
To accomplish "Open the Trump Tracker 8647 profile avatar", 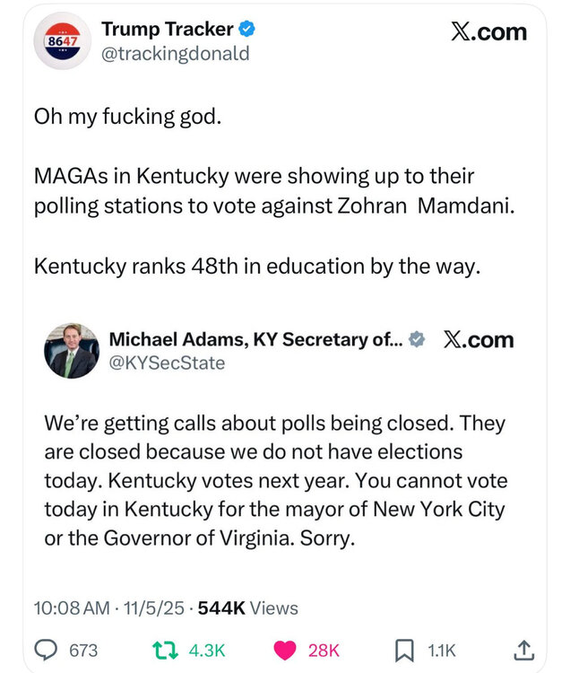I will 63,42.
